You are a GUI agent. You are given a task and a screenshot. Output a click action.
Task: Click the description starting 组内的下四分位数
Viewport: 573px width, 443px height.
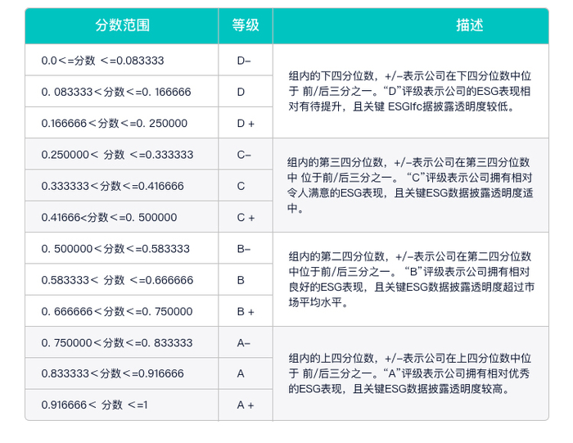tap(411, 92)
